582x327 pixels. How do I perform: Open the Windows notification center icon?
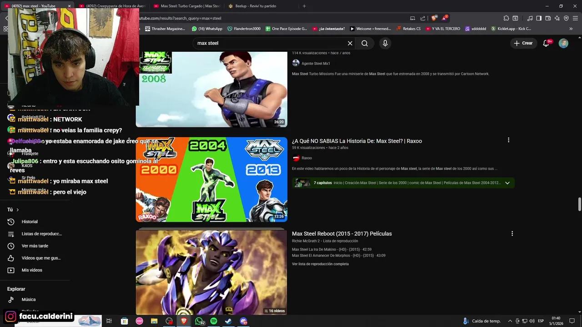[x=572, y=321]
